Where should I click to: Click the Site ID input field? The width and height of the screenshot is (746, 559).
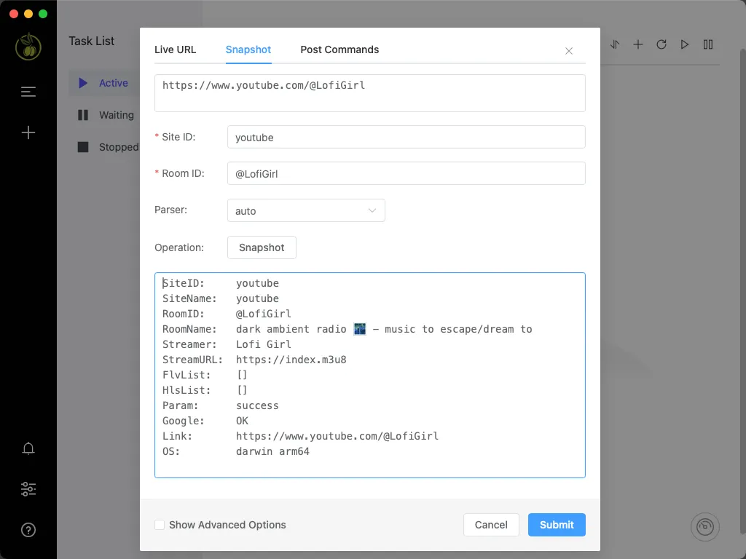click(407, 137)
